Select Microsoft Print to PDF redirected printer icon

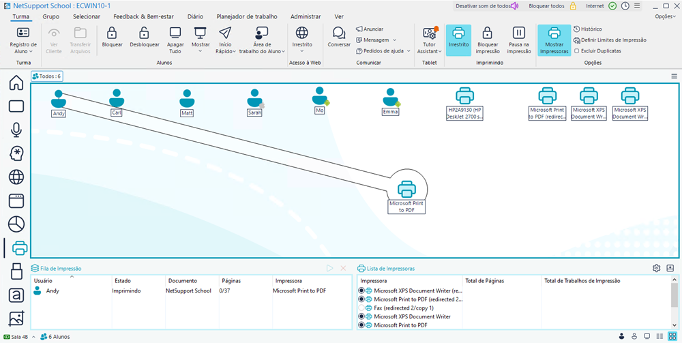click(x=548, y=95)
